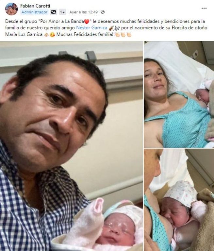Click the Administrador badge label

click(35, 12)
